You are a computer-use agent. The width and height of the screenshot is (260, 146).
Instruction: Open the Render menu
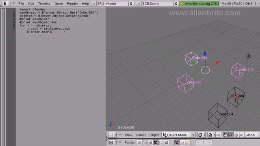pyautogui.click(x=72, y=4)
